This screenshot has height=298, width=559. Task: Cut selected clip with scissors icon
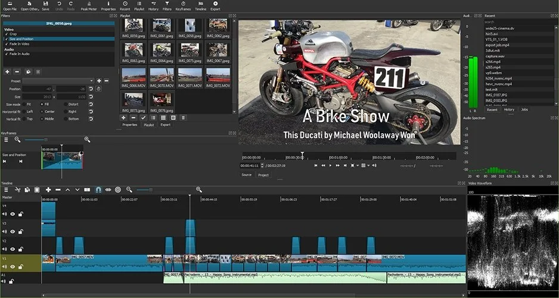pyautogui.click(x=17, y=190)
